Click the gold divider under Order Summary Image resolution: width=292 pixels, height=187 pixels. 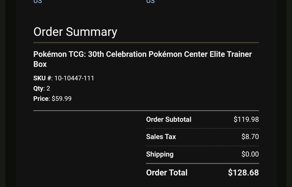[x=146, y=43]
